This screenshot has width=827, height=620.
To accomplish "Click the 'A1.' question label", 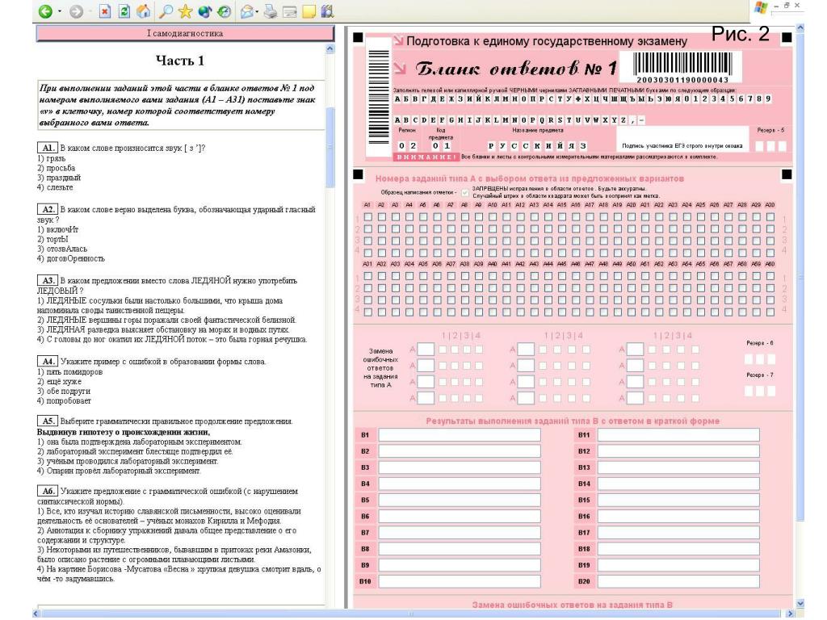I will click(x=47, y=149).
